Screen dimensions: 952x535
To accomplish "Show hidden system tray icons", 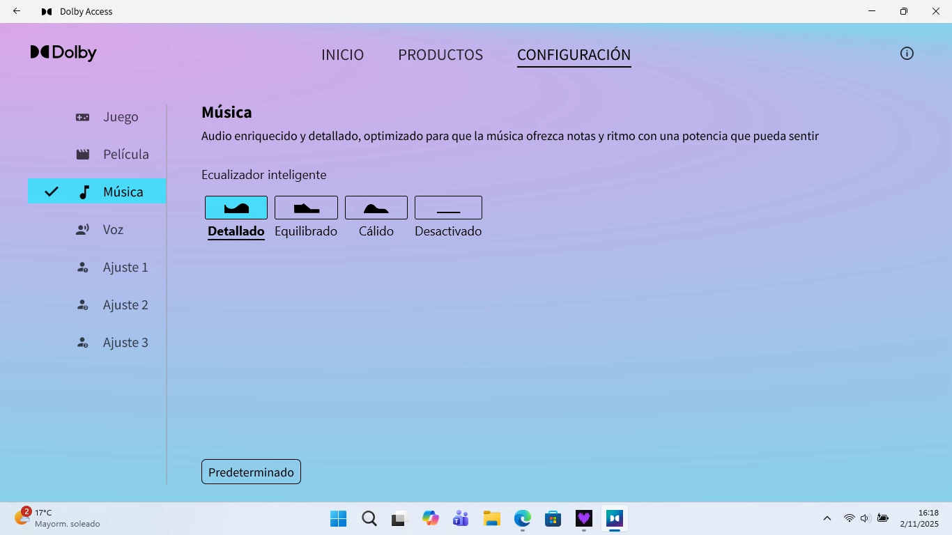I will (827, 518).
